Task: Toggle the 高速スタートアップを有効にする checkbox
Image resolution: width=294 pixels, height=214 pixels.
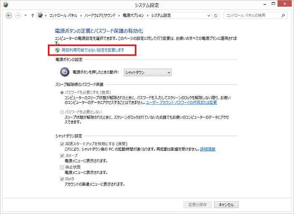Action: 62,144
